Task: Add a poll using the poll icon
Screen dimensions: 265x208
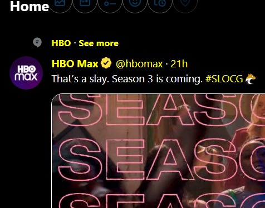Action: pos(110,3)
